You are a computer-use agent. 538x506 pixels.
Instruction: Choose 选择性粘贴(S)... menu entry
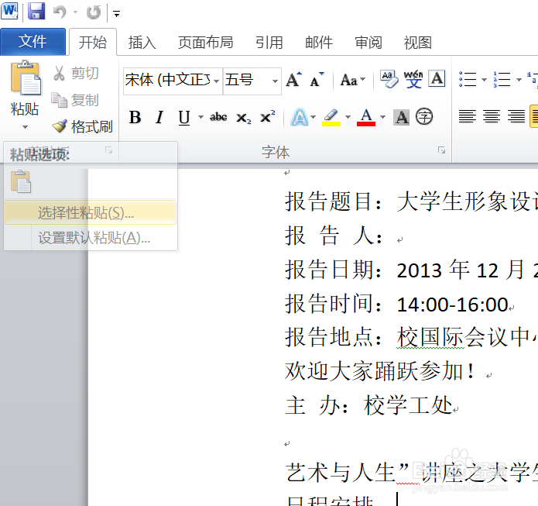91,212
